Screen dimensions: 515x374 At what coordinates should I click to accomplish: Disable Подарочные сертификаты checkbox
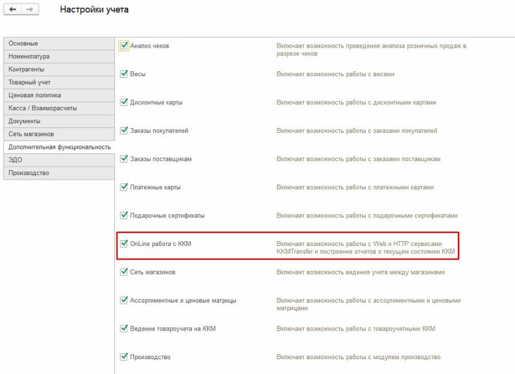pyautogui.click(x=124, y=215)
